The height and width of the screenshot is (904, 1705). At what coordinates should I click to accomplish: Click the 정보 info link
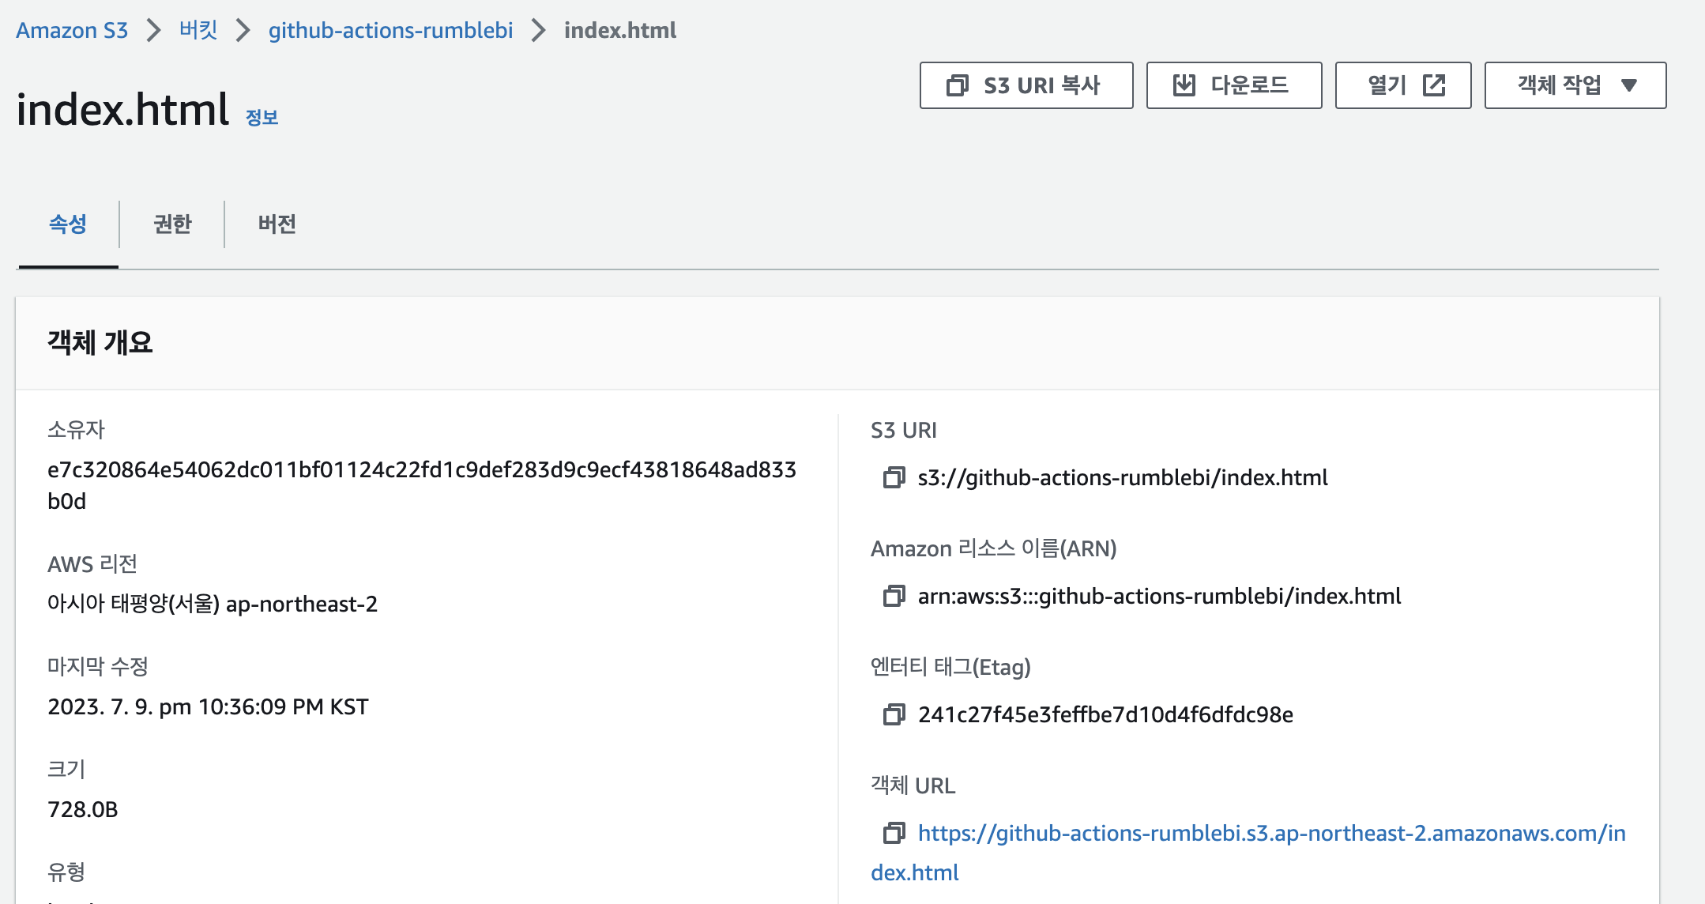point(262,118)
